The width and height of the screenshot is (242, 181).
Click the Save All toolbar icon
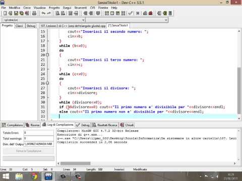tap(22, 13)
